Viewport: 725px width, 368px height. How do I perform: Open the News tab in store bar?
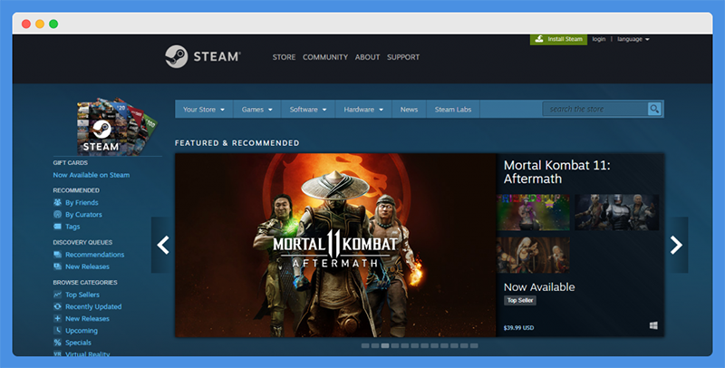click(409, 110)
